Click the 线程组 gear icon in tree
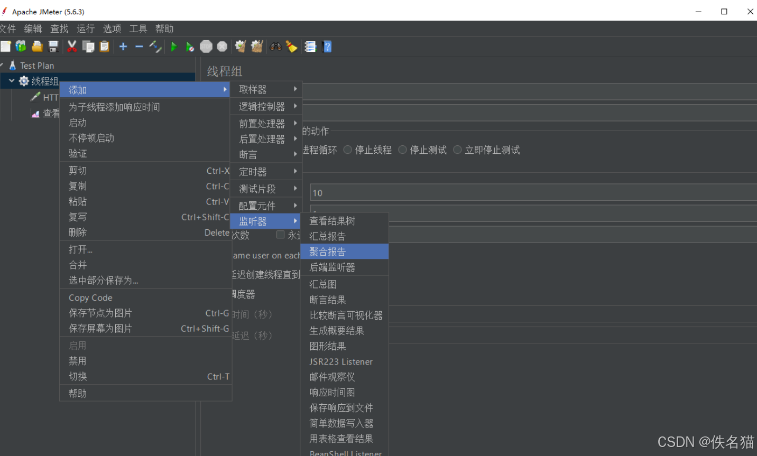 pyautogui.click(x=24, y=81)
